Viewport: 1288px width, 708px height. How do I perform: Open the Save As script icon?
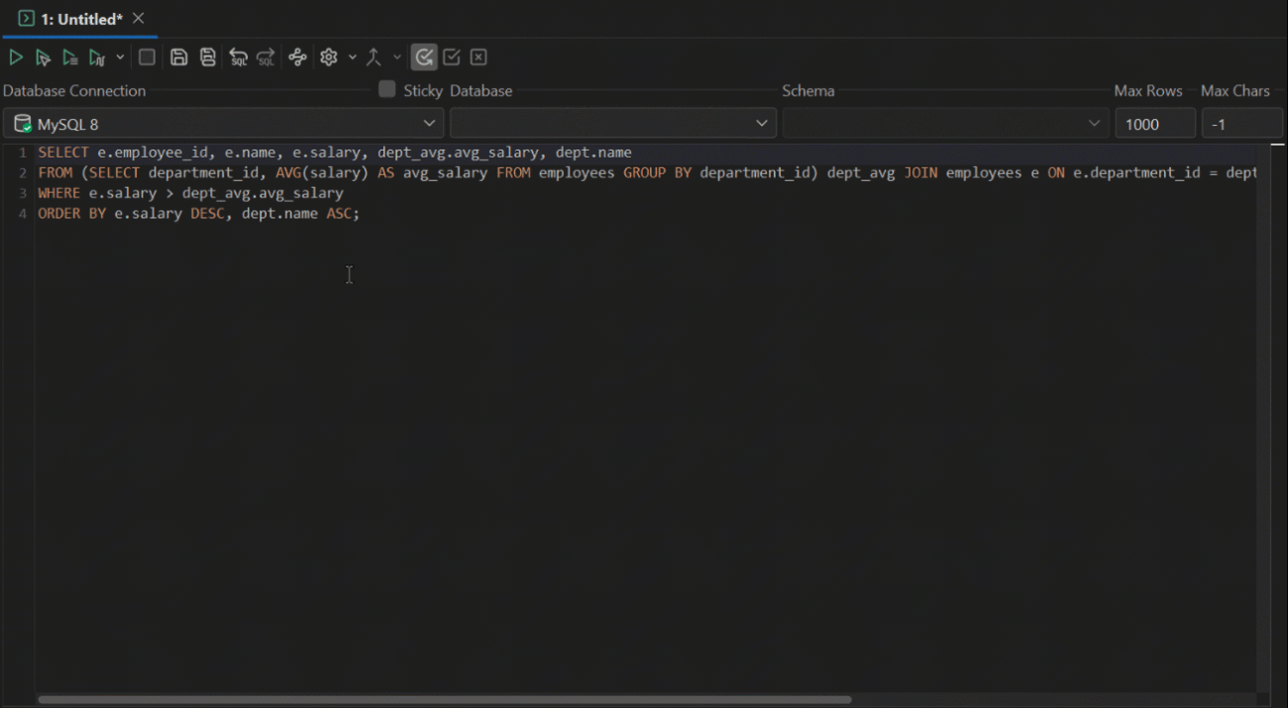207,56
